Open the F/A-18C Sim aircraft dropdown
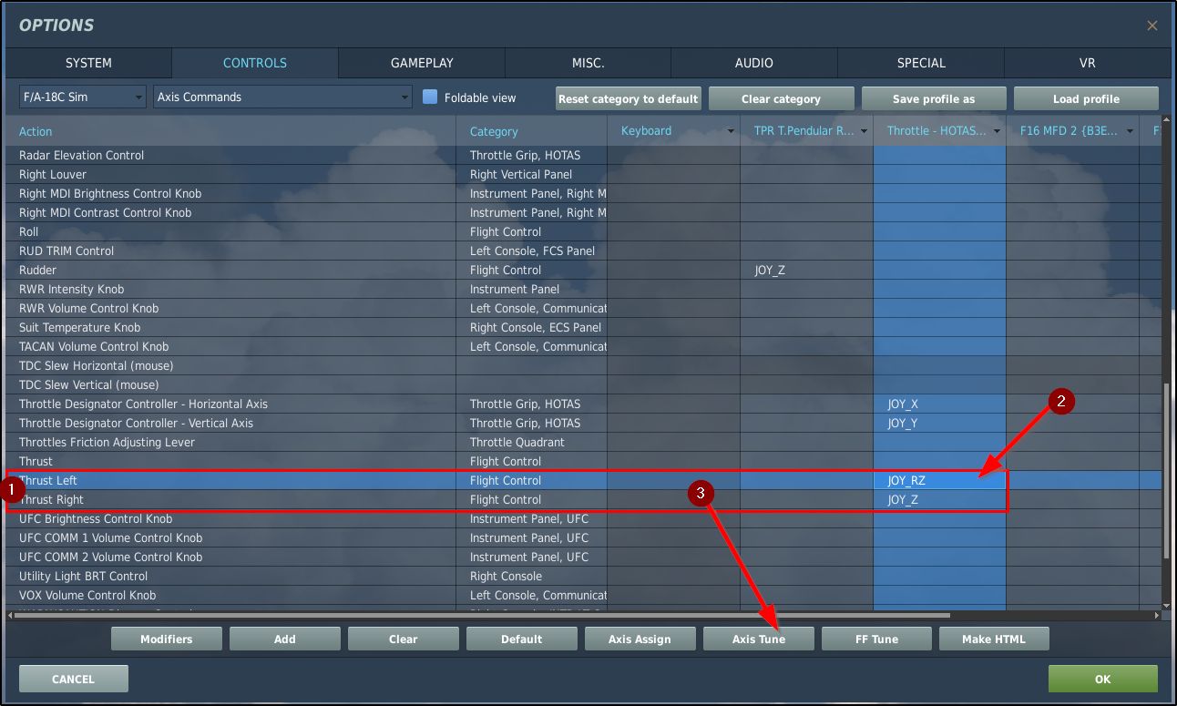This screenshot has height=706, width=1177. (82, 97)
